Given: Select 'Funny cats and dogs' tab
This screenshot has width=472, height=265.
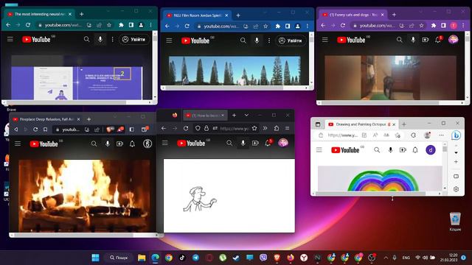Looking at the screenshot, I should pos(353,15).
